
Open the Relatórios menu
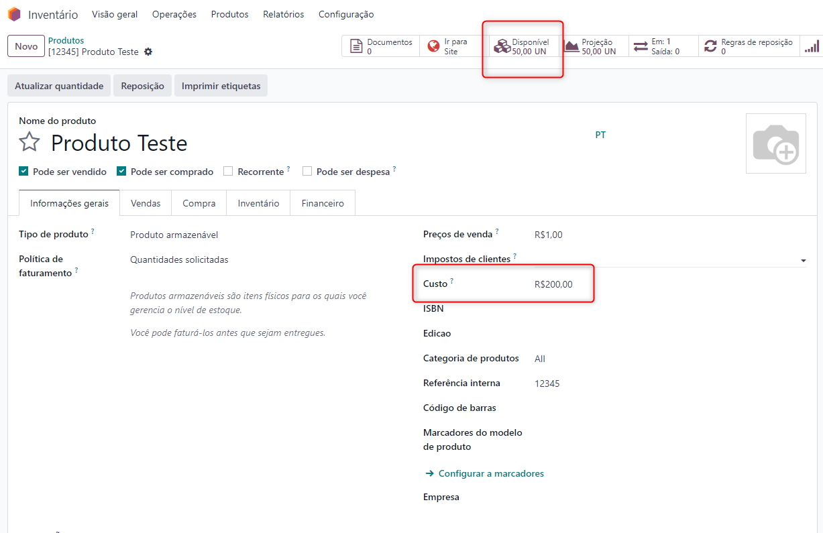[284, 14]
